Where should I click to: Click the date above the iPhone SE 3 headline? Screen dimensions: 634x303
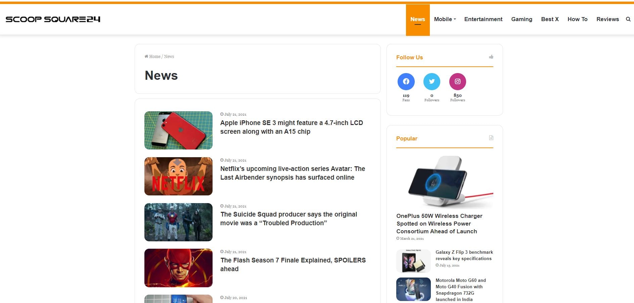point(233,114)
